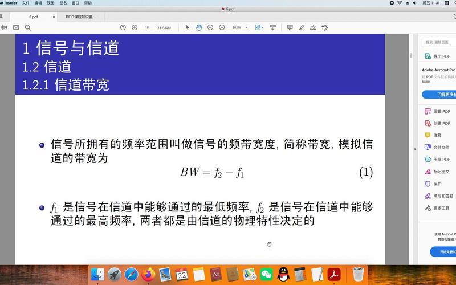Image resolution: width=456 pixels, height=285 pixels.
Task: Open Firefox from the dock
Action: pos(148,274)
